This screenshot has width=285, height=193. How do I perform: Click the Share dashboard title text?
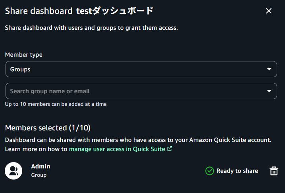click(x=39, y=11)
